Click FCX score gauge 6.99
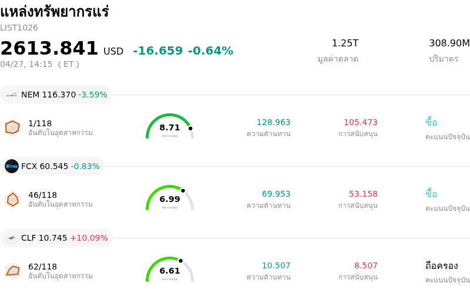The width and height of the screenshot is (470, 293). (170, 198)
